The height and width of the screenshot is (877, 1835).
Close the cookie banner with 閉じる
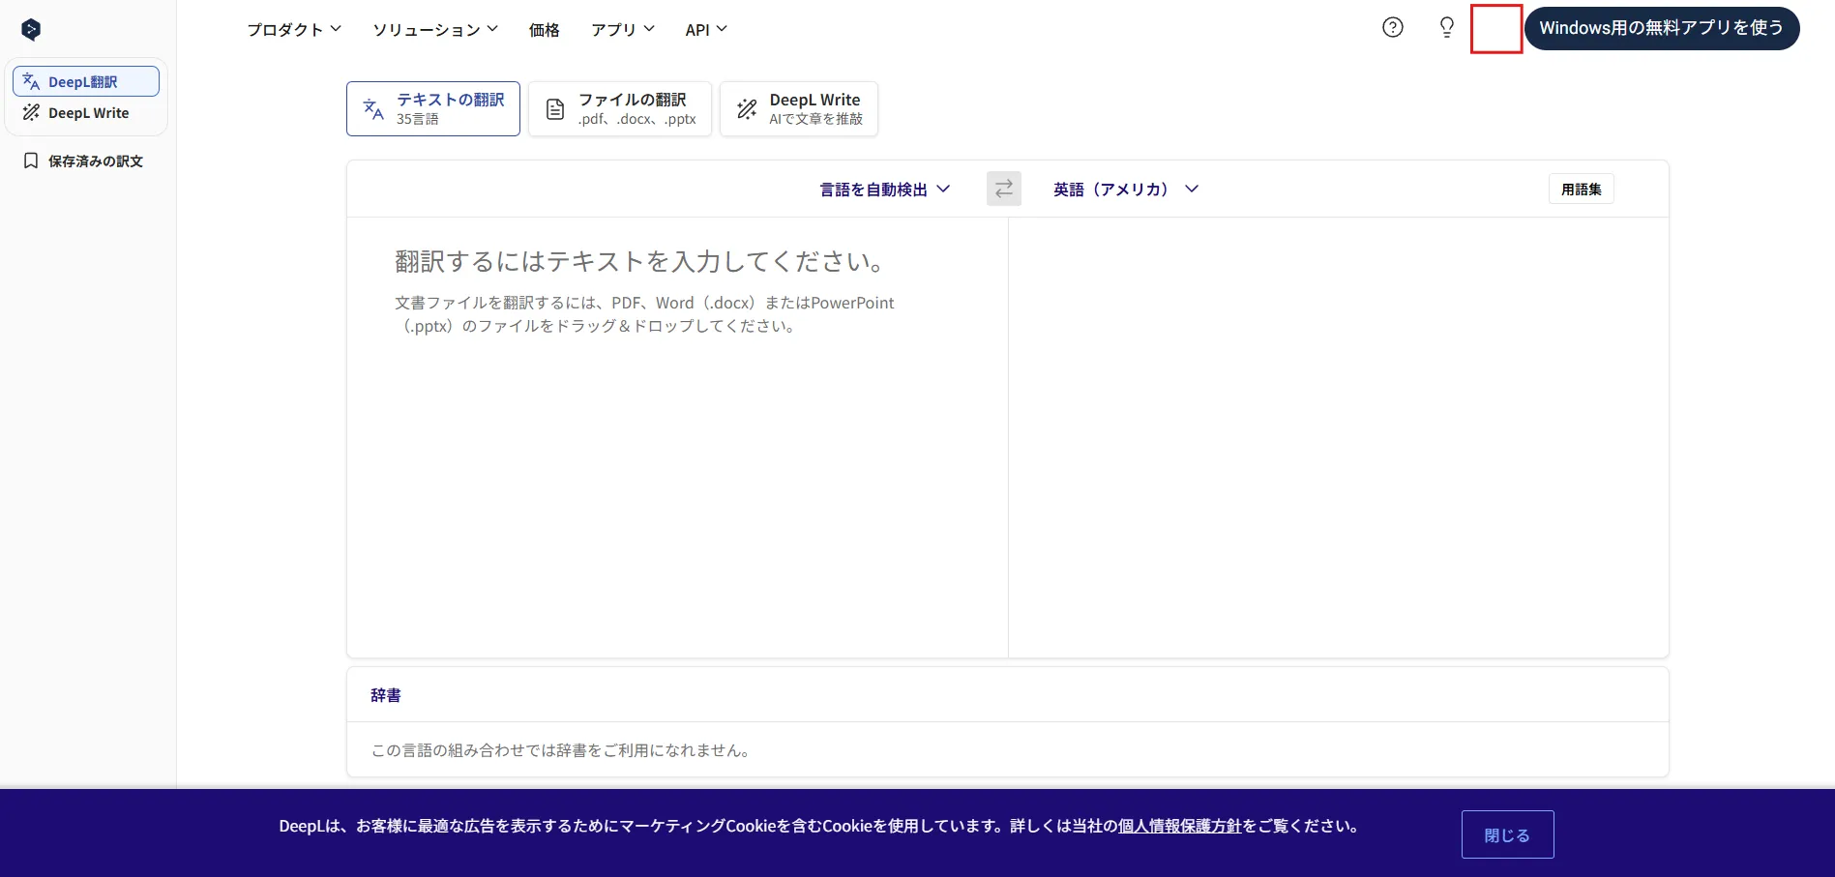[1508, 834]
